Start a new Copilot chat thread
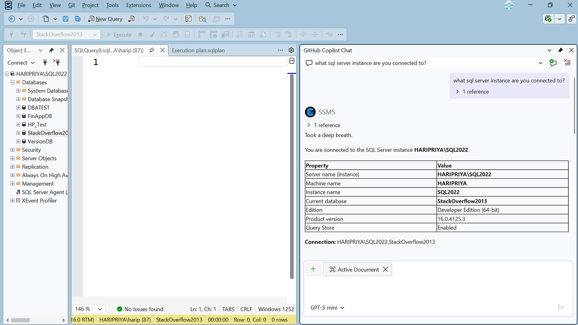Viewport: 578px width, 325px height. pos(553,63)
